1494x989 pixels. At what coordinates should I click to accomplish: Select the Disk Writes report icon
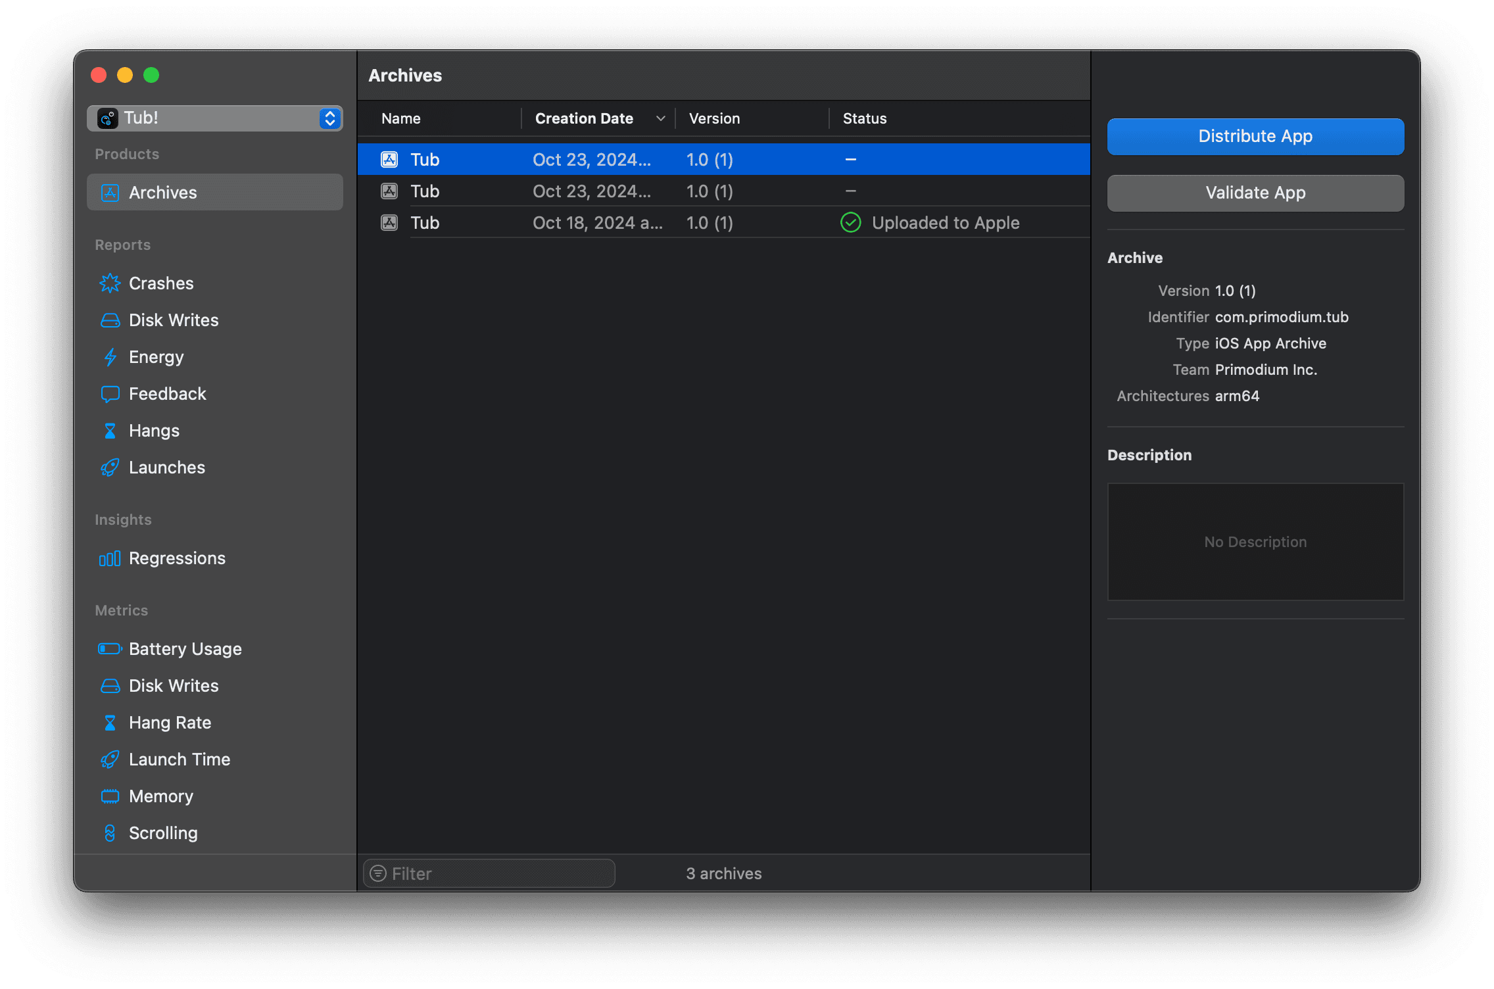point(110,320)
